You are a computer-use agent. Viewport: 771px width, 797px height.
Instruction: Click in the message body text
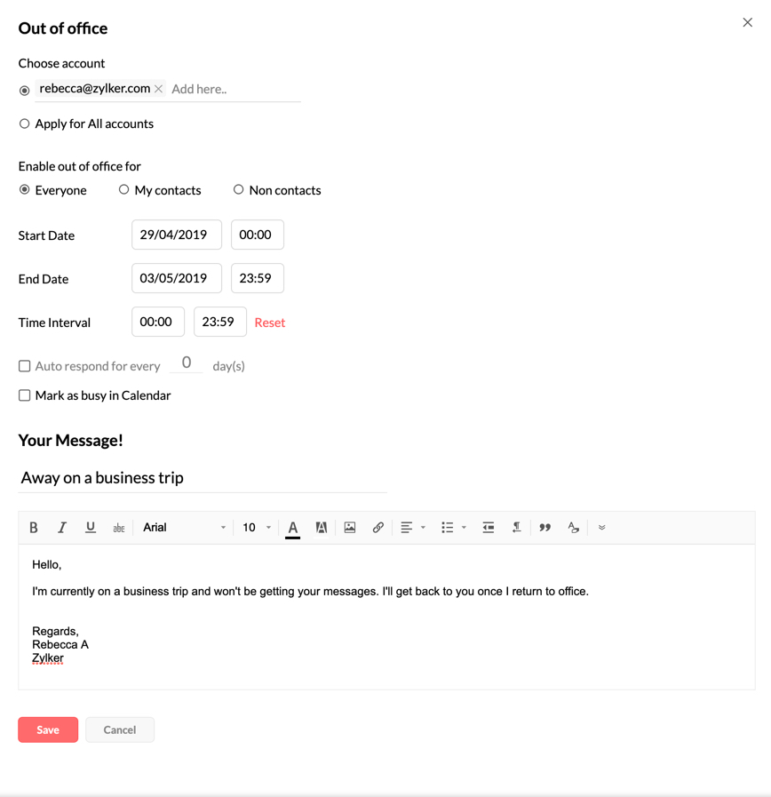tap(311, 592)
